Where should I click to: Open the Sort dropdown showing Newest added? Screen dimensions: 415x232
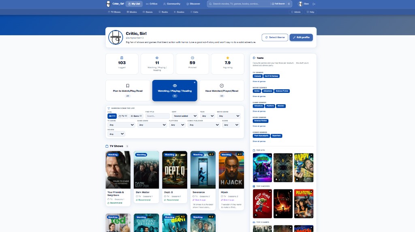point(185,116)
